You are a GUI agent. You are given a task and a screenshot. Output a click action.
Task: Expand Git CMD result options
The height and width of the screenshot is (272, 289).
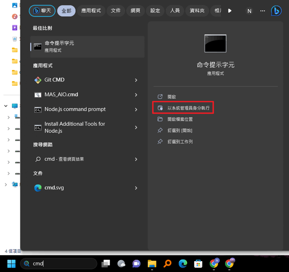(x=136, y=80)
